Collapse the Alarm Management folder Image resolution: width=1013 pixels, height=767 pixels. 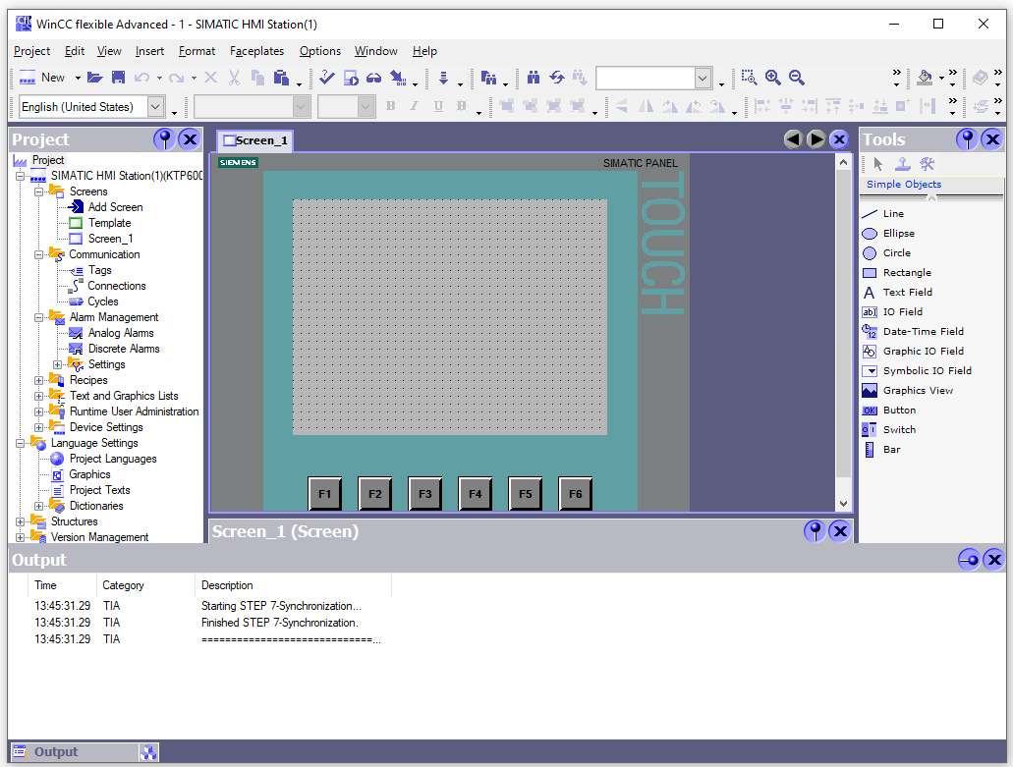tap(38, 317)
